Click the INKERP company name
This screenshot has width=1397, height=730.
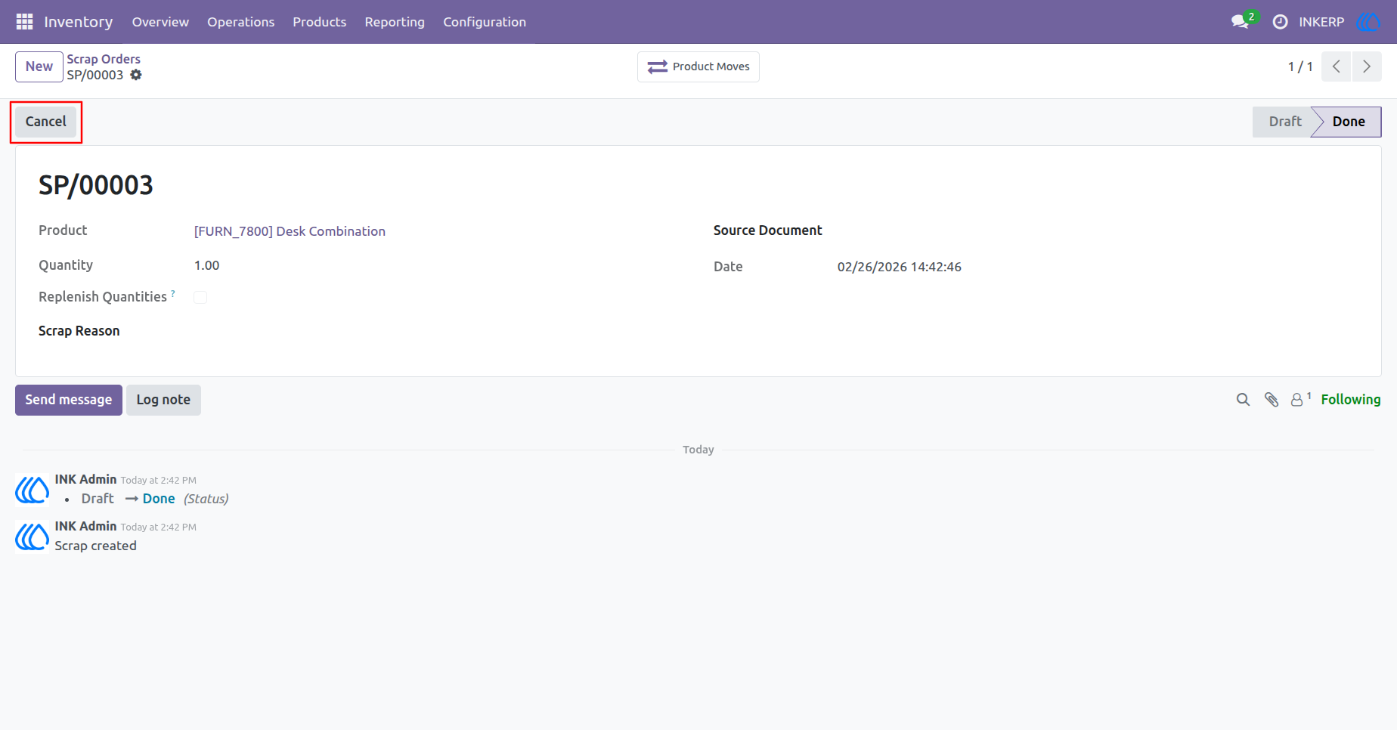pyautogui.click(x=1321, y=22)
